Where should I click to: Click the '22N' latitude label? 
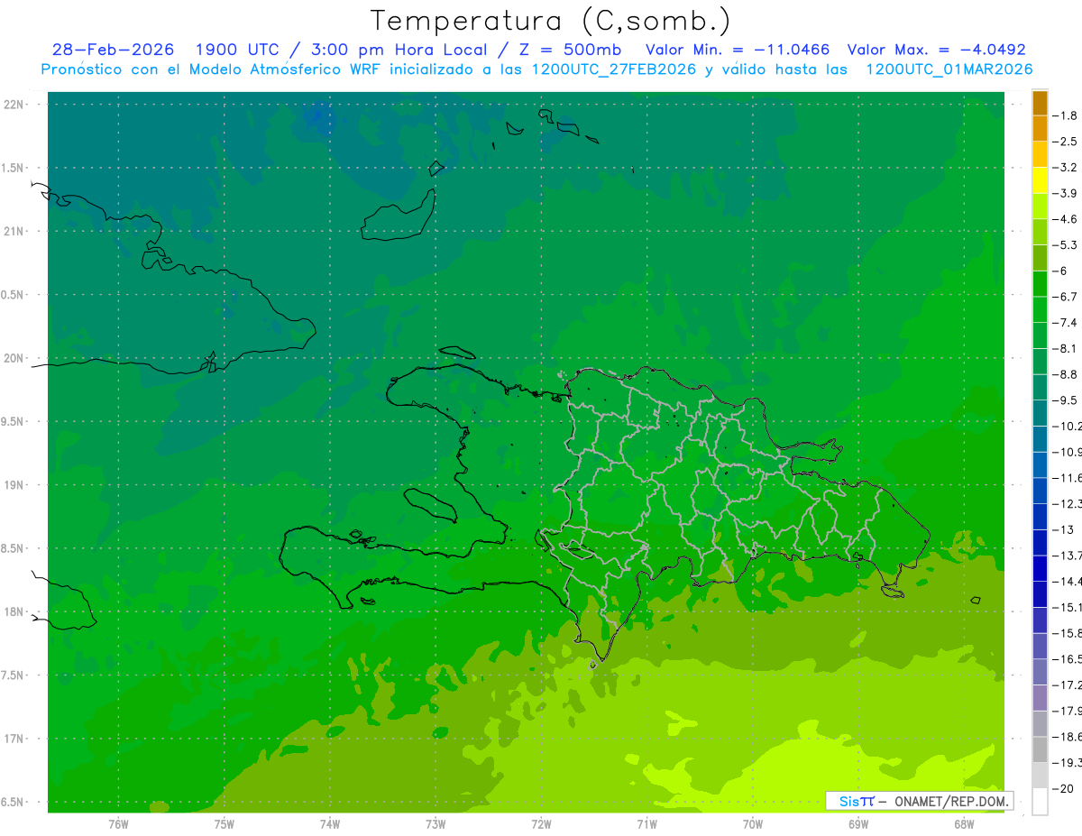click(14, 105)
